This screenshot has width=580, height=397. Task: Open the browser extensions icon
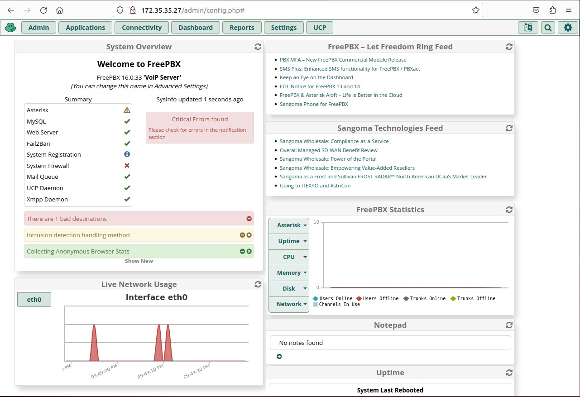pos(552,10)
